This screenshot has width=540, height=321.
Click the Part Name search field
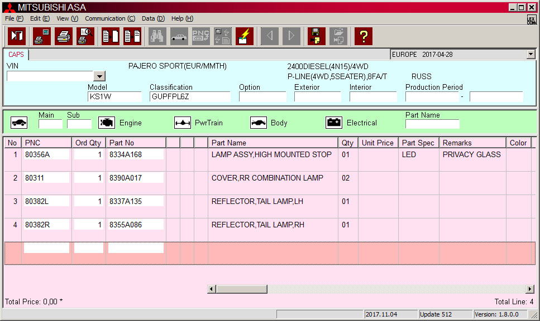(432, 124)
